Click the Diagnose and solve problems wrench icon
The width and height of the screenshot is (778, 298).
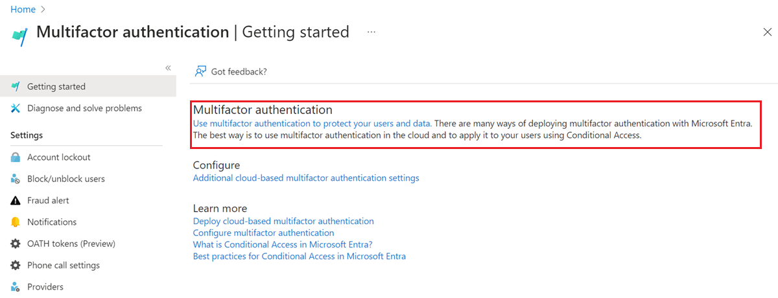click(16, 108)
